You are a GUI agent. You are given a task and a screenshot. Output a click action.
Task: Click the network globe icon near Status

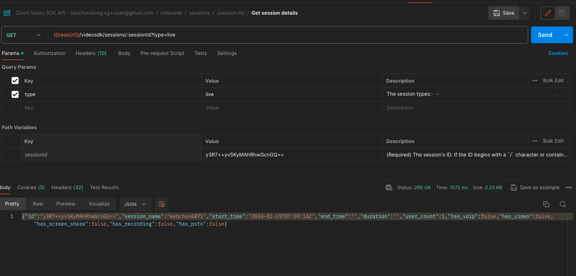coord(389,187)
